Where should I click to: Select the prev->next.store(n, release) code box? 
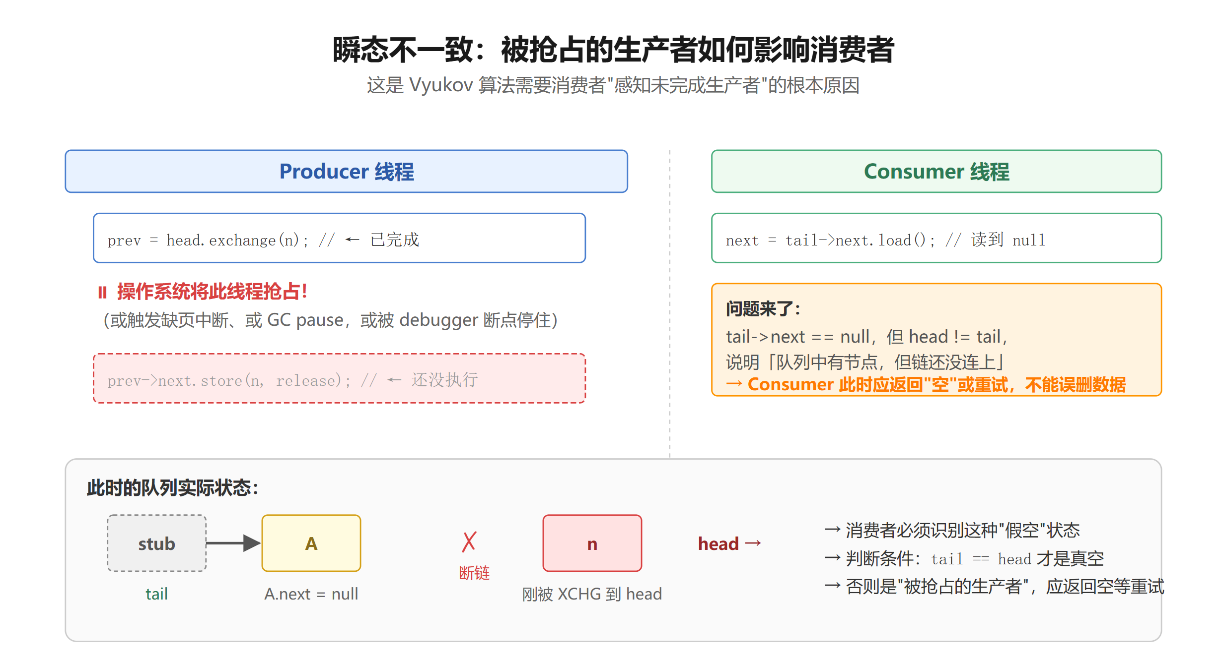click(x=339, y=378)
